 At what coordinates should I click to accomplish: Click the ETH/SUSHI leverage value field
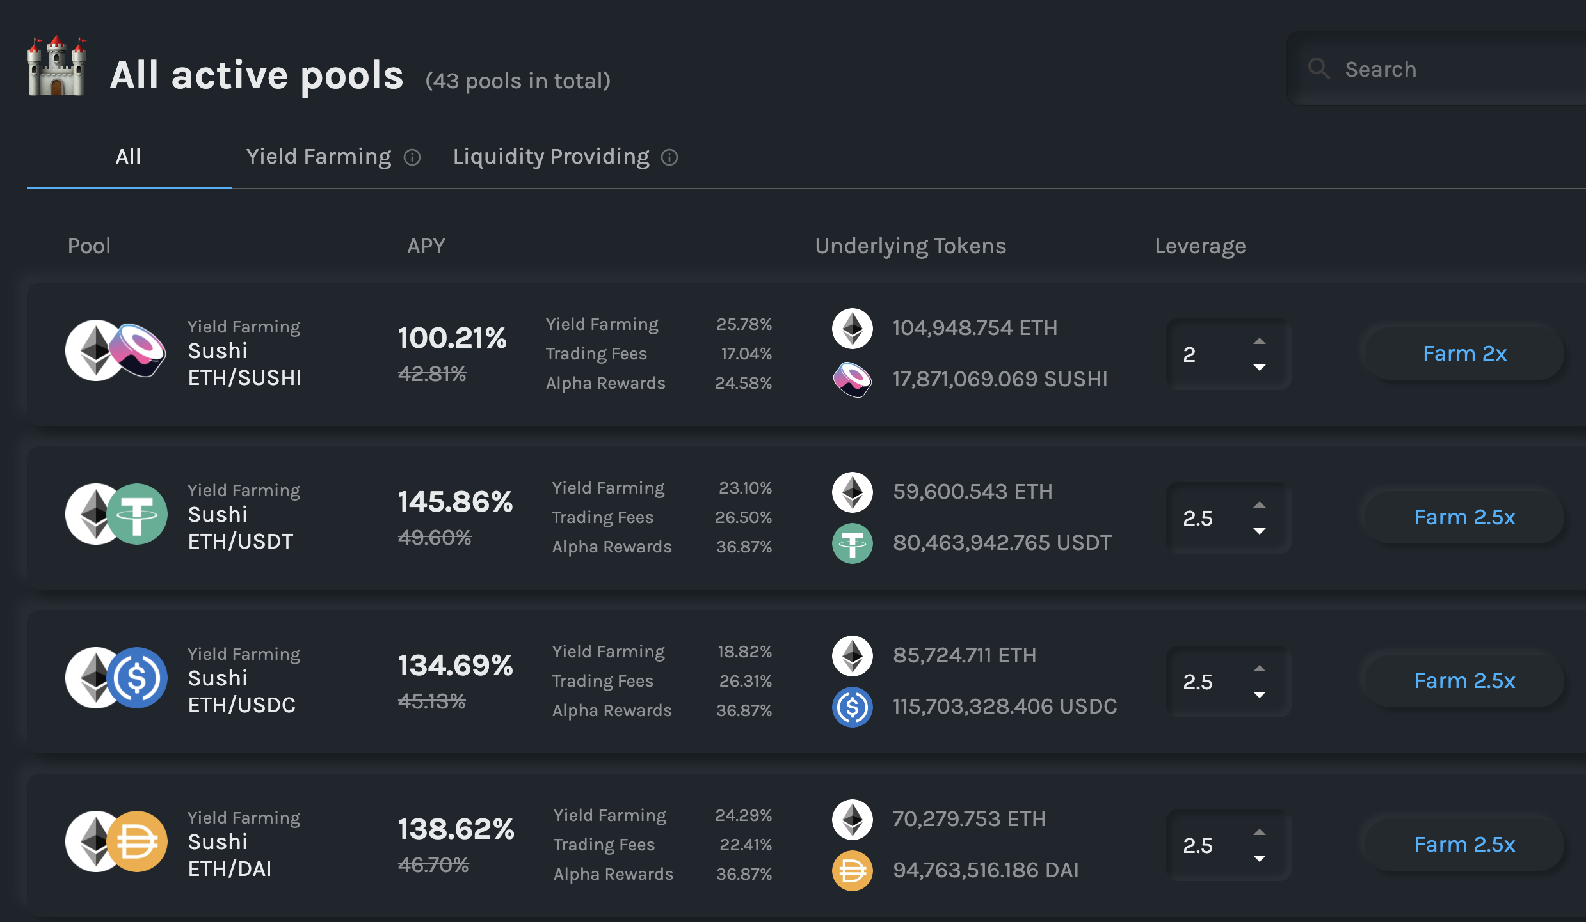point(1228,354)
